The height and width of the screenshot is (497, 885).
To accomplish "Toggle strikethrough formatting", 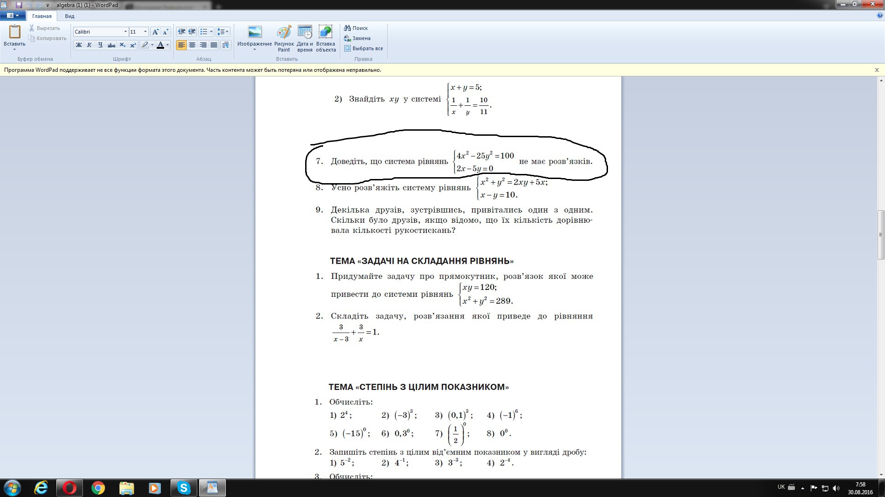I will [111, 45].
